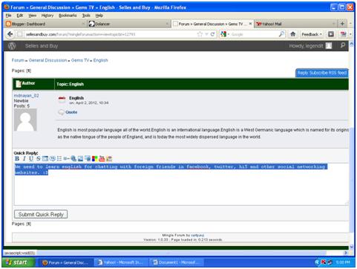Click the play-arrow toolbar icon next to Feedback
This screenshot has width=357, height=269.
pos(331,34)
